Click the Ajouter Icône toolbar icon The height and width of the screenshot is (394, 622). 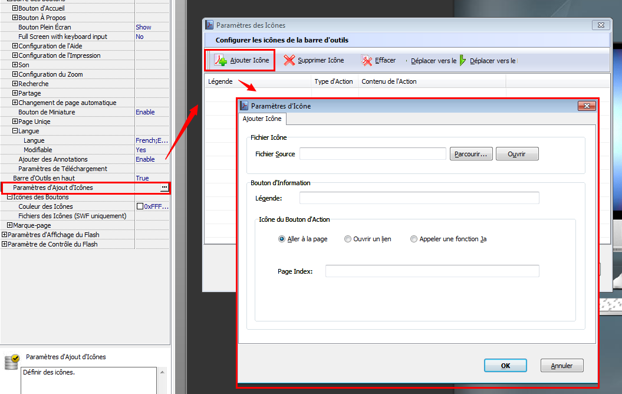221,60
